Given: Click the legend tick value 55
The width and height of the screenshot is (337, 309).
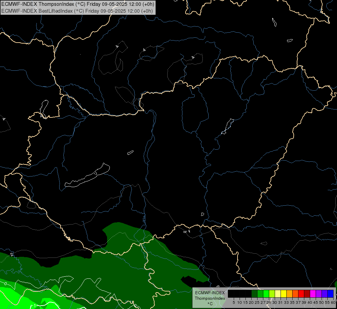Looking at the screenshot, I should (328, 302).
